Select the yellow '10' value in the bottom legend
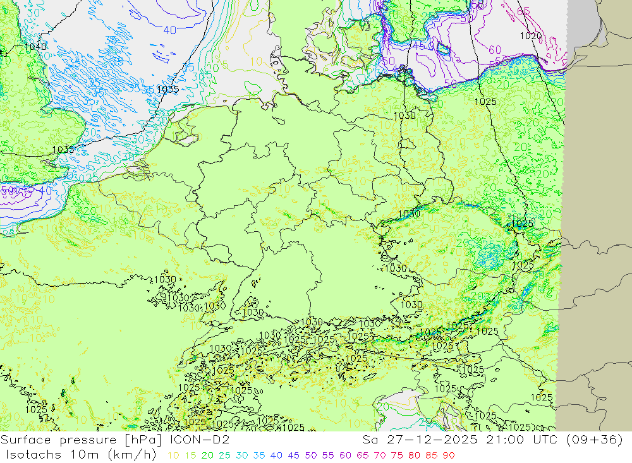Viewport: 632px width, 463px height. pyautogui.click(x=173, y=455)
